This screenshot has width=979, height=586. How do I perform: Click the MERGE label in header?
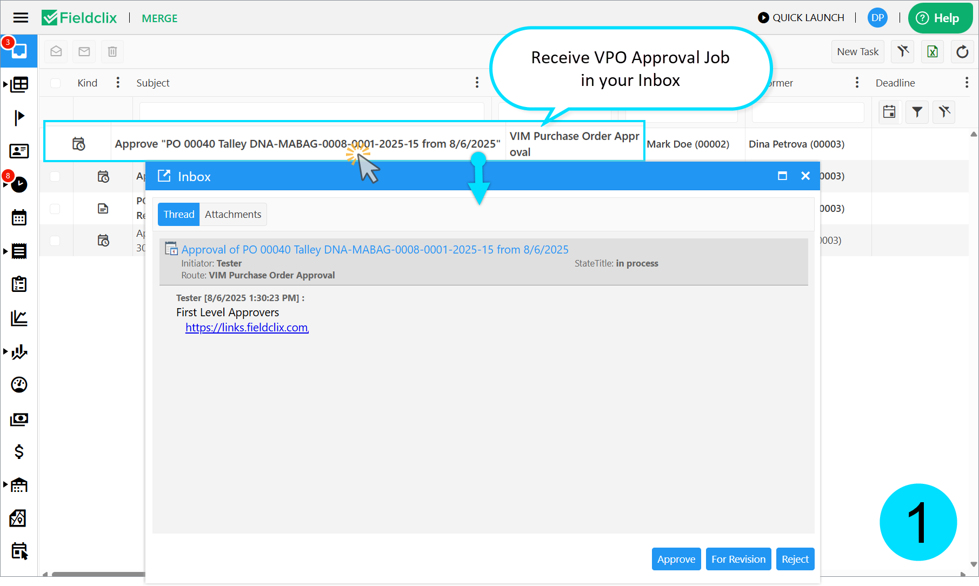pos(159,18)
